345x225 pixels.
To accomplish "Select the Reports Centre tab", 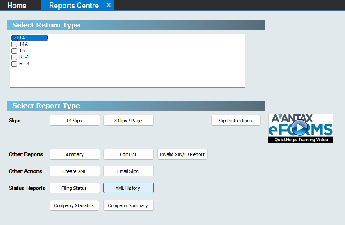I will (x=73, y=5).
